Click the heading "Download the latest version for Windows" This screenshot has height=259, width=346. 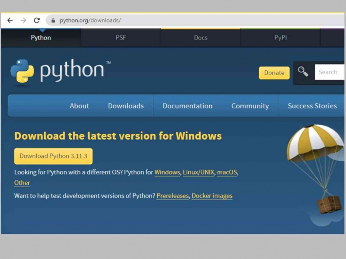tap(118, 136)
